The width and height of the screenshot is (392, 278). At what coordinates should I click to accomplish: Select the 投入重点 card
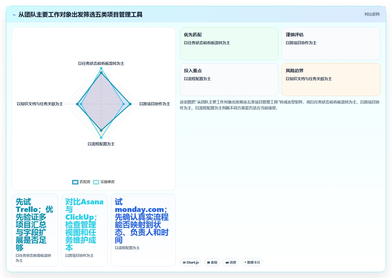229,80
